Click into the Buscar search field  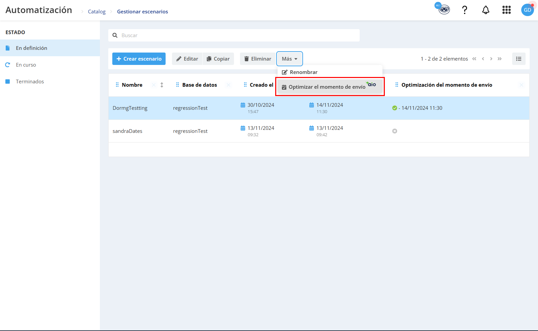coord(234,35)
